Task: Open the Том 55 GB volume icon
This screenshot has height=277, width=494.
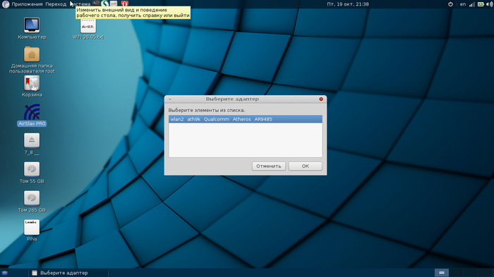Action: [x=32, y=170]
